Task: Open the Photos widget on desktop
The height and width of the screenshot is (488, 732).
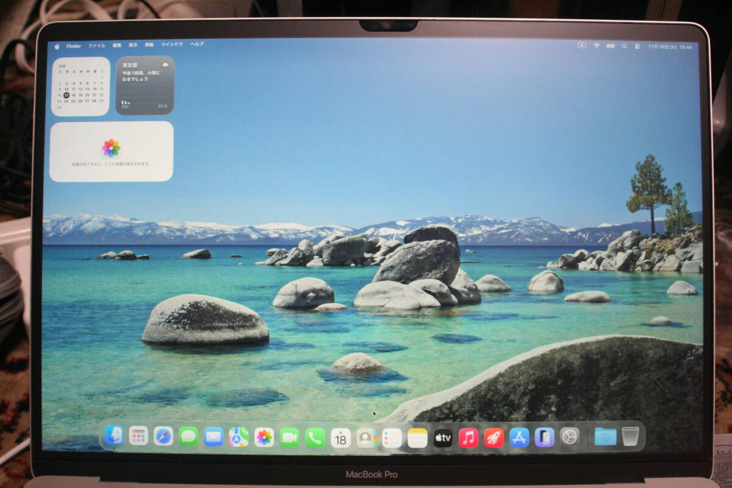Action: (x=111, y=151)
